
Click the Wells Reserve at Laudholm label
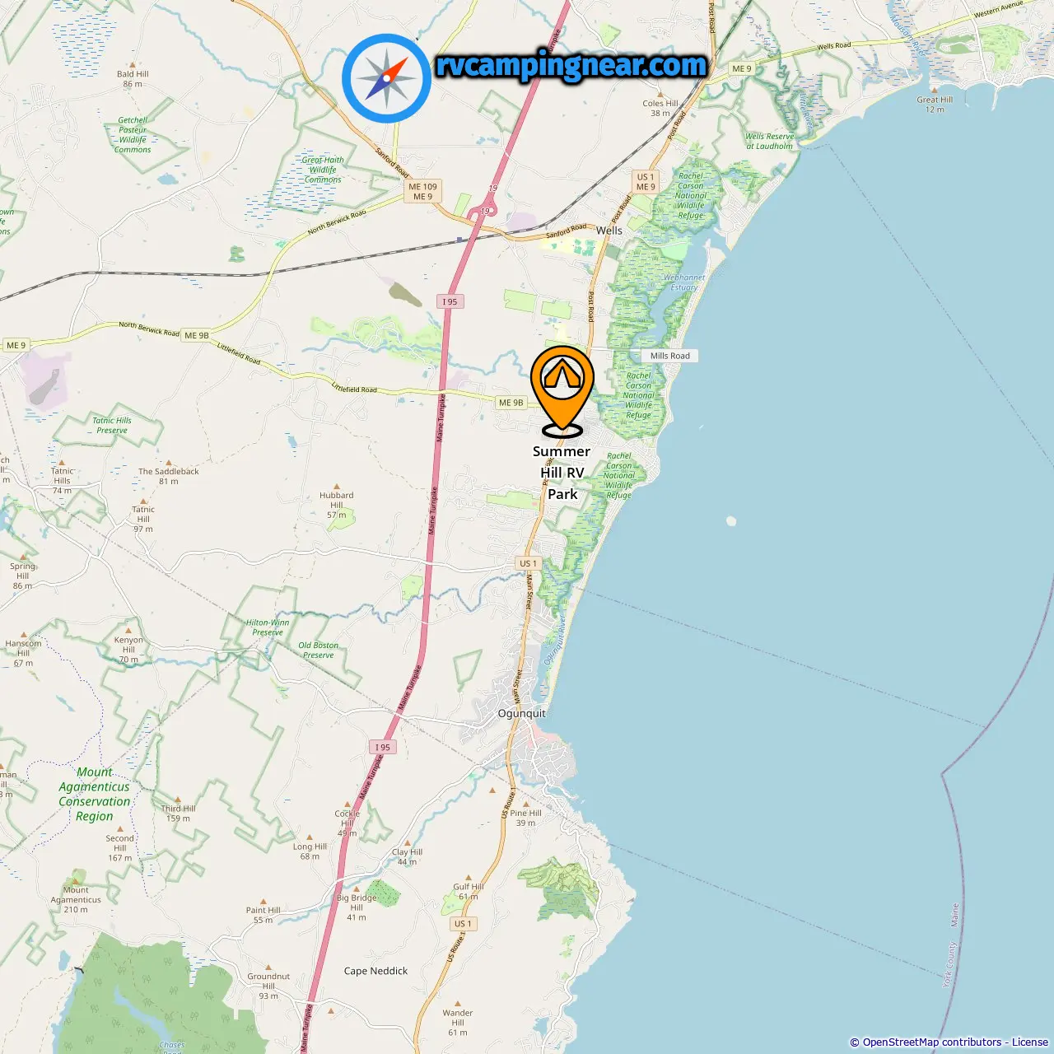(770, 142)
